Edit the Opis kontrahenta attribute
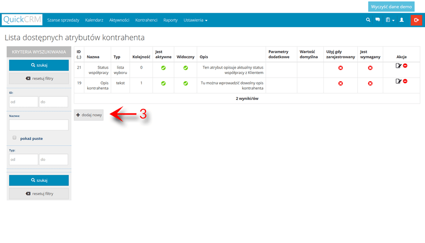 [x=398, y=81]
